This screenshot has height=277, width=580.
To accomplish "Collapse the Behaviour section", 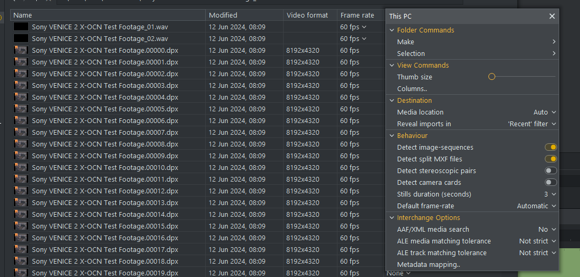I will [x=392, y=136].
